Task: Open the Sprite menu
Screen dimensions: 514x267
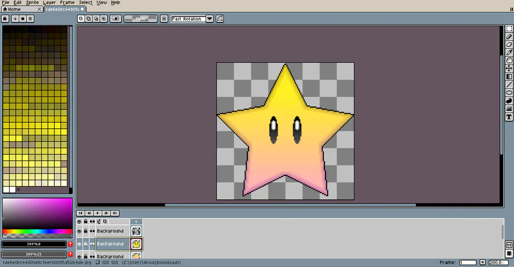Action: (32, 3)
